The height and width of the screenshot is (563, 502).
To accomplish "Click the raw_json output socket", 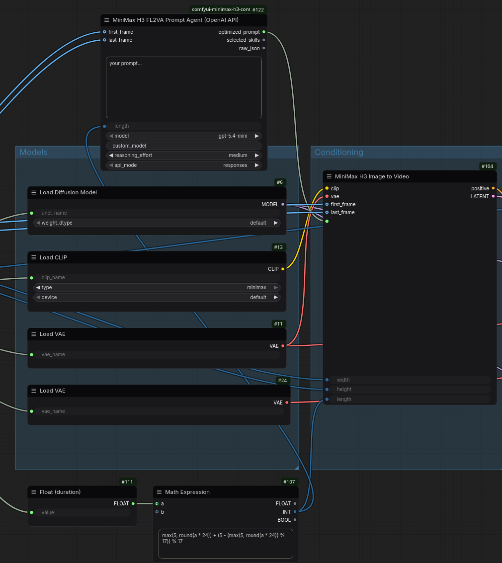I will pyautogui.click(x=264, y=48).
